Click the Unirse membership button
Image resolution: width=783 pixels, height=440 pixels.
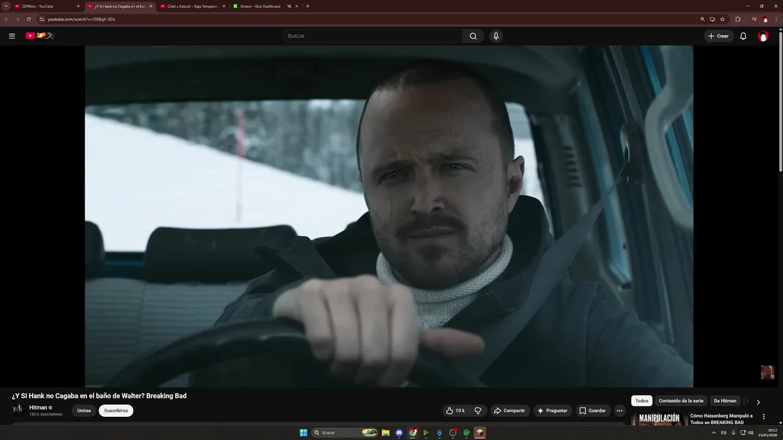pyautogui.click(x=84, y=411)
